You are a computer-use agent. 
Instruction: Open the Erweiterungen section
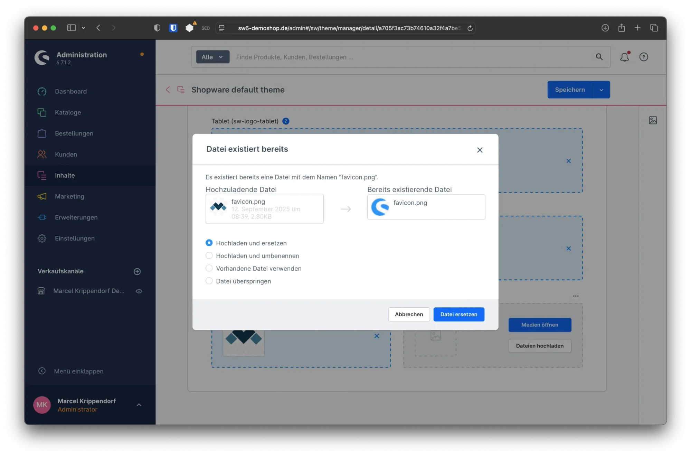coord(76,217)
